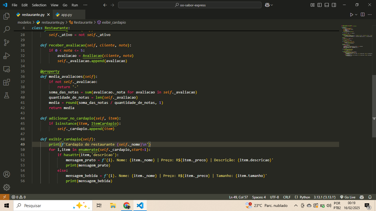Expand the exibir_cardapio breadcrumb
This screenshot has height=211, width=376.
pos(112,22)
